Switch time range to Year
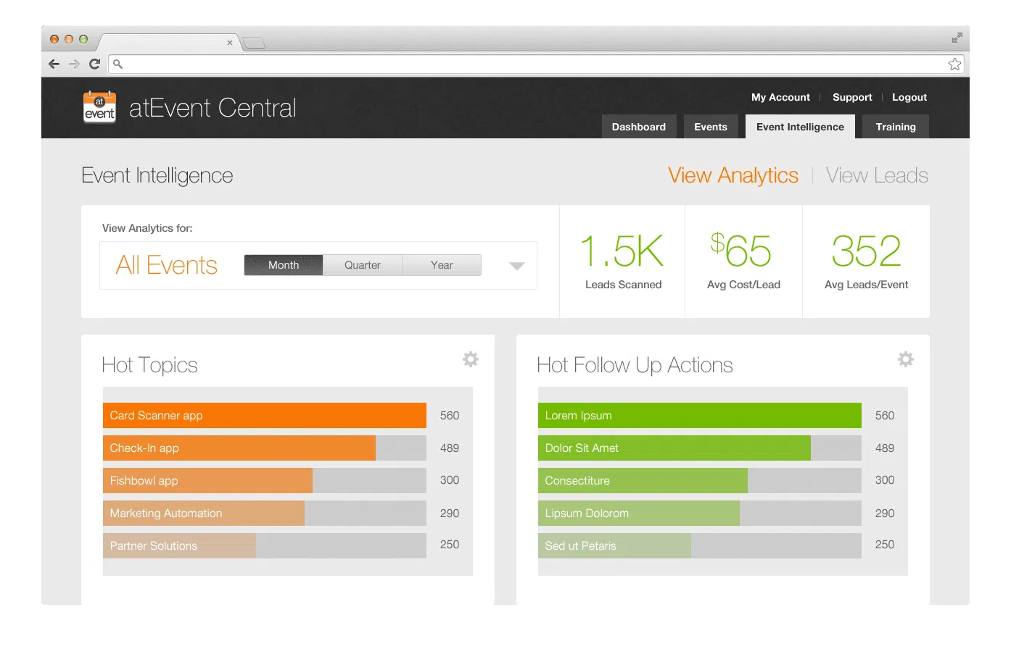This screenshot has height=662, width=1011. [x=442, y=265]
